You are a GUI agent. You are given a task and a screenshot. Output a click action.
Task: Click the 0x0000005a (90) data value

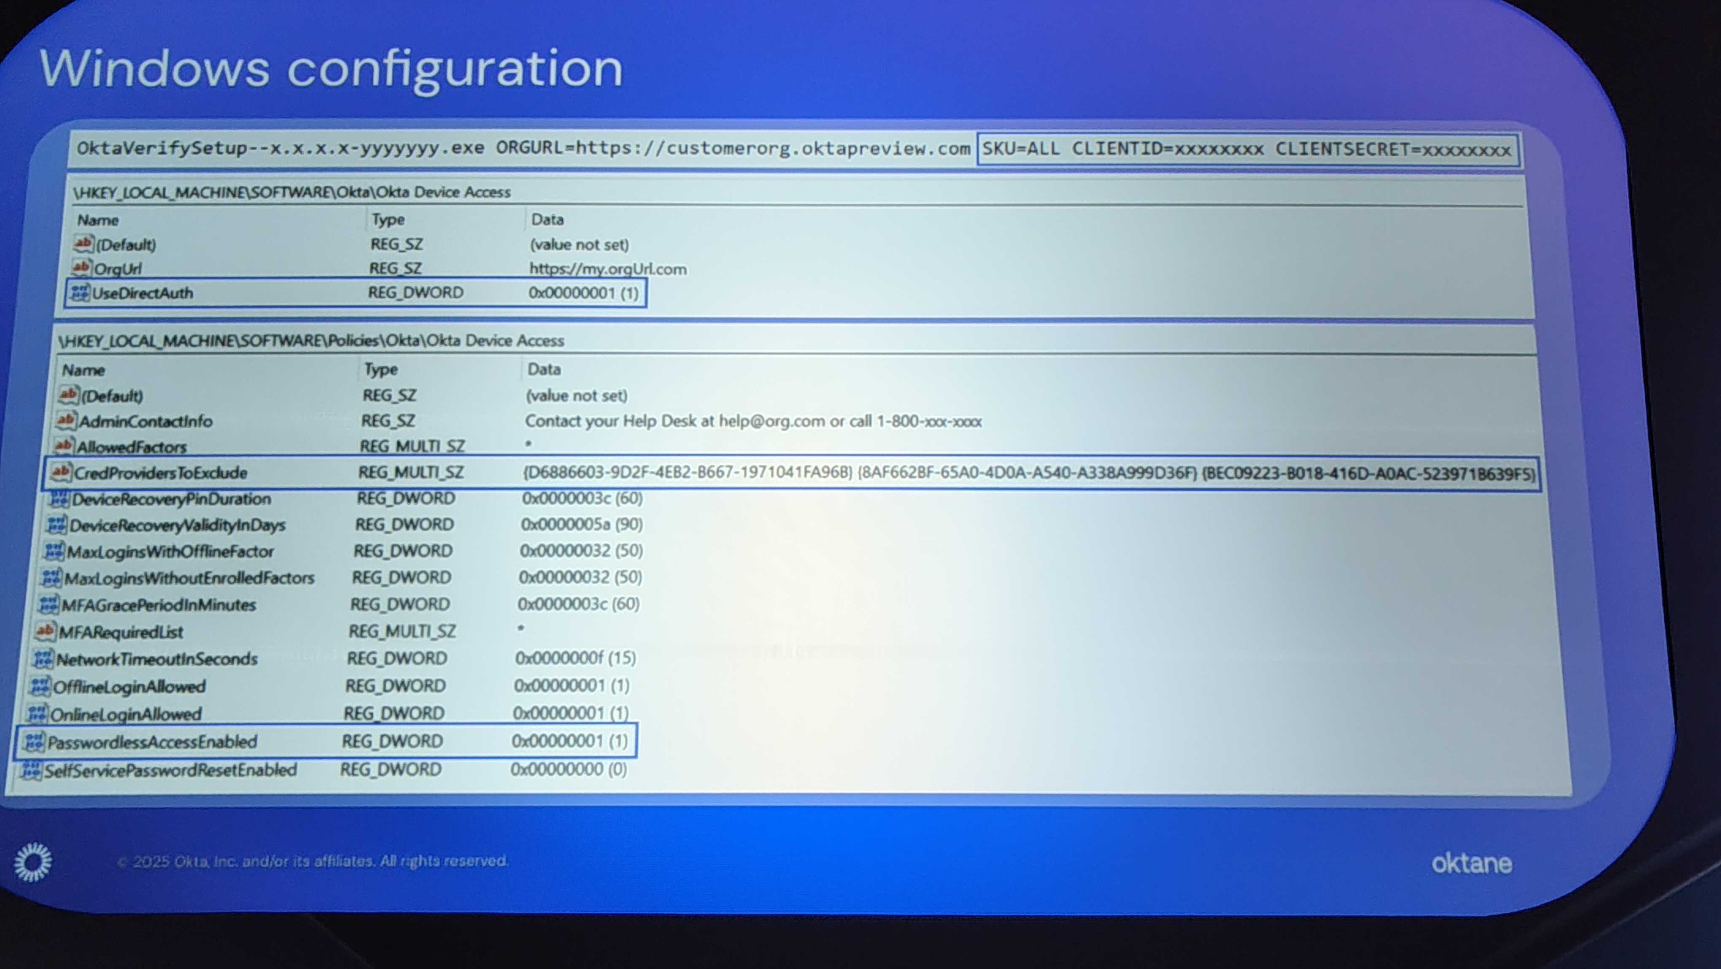[x=582, y=524]
